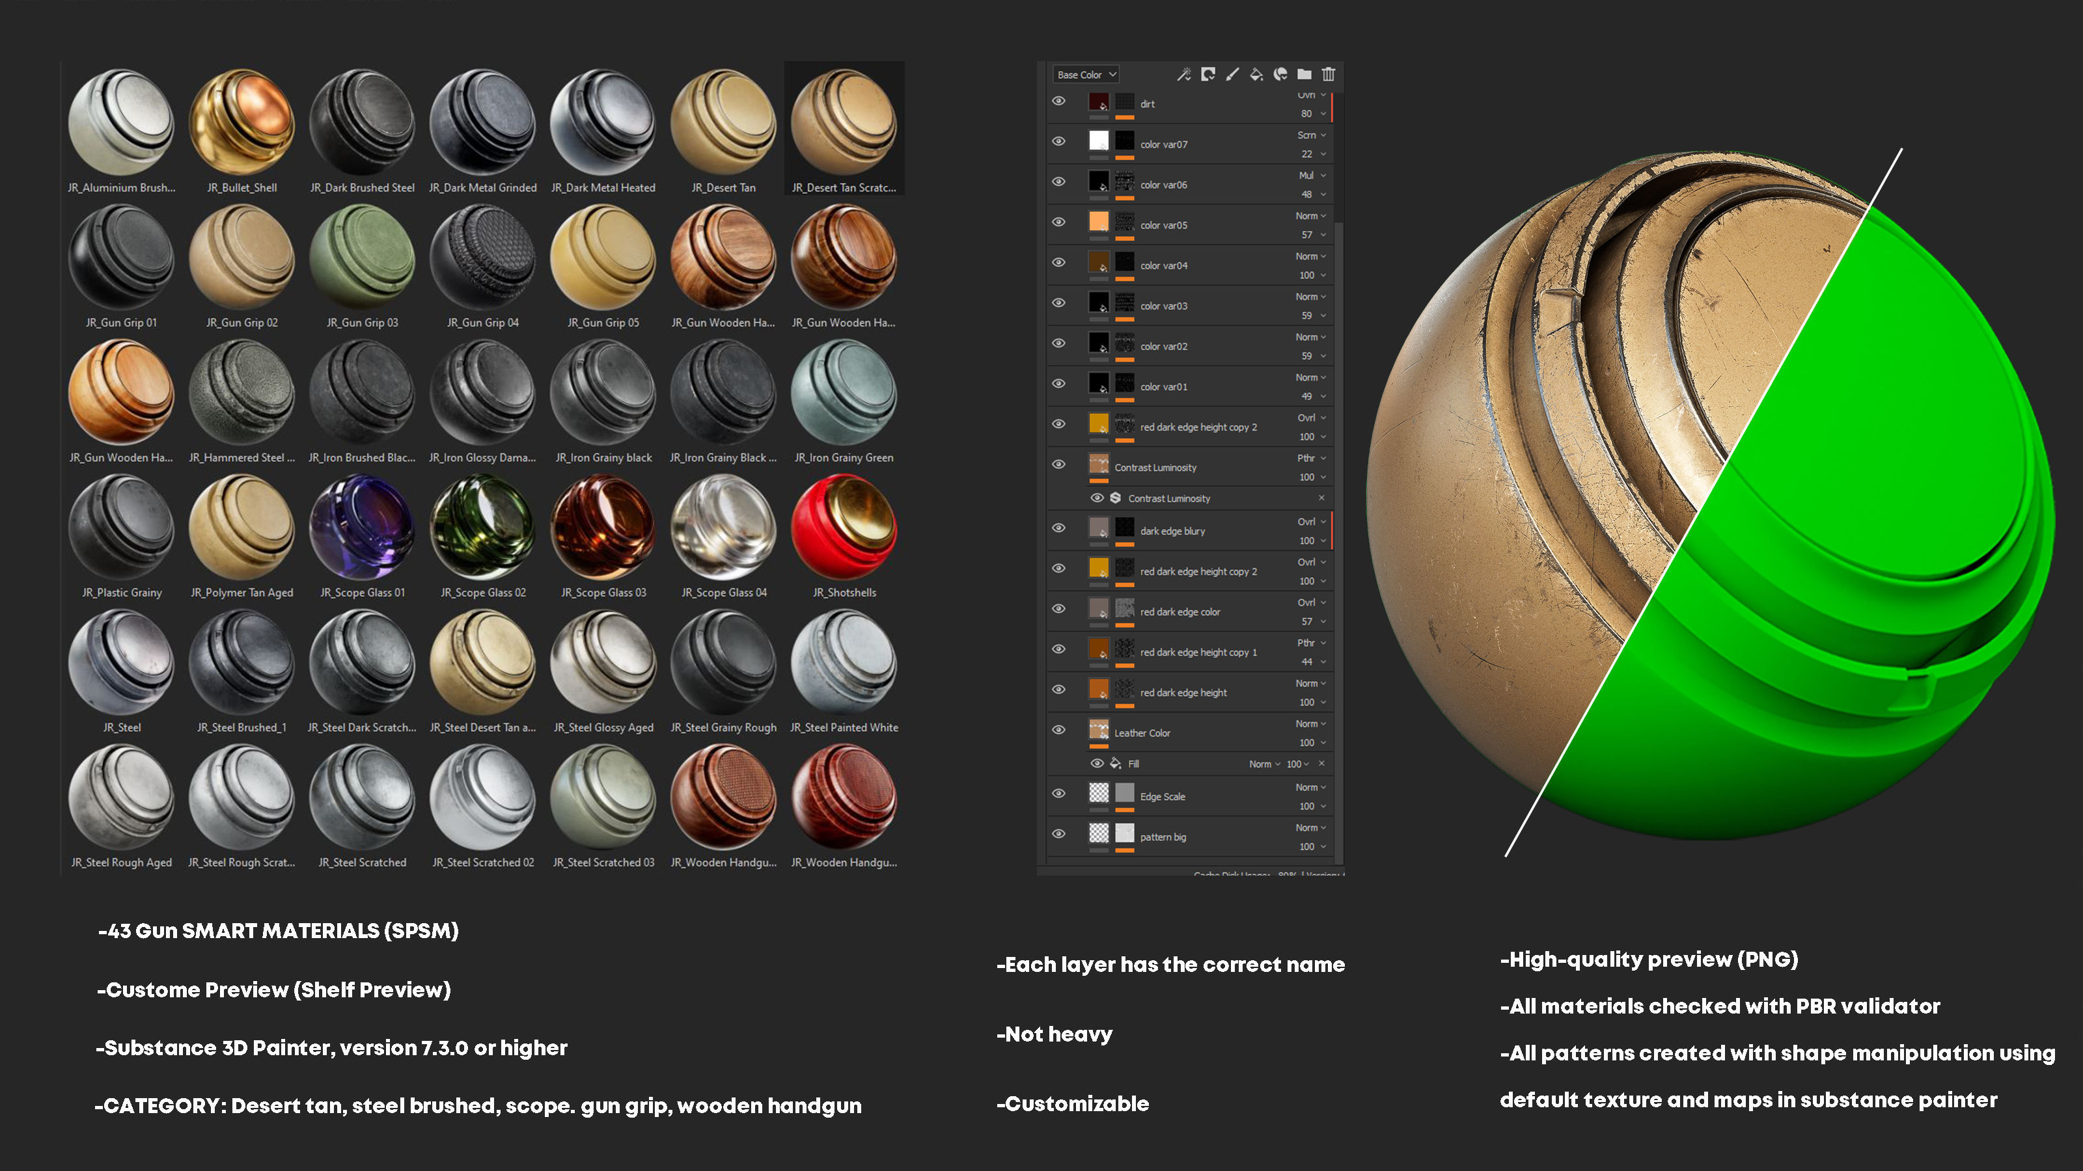
Task: Click the add effect magic wand icon
Action: (x=1184, y=74)
